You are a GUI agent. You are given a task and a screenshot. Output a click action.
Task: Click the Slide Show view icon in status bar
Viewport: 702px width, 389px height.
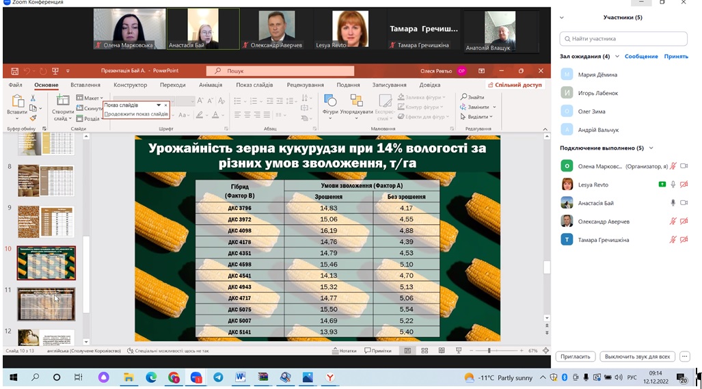(x=459, y=351)
